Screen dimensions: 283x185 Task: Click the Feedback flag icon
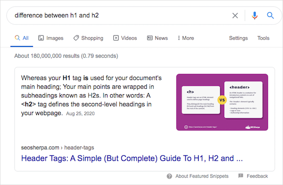click(241, 176)
